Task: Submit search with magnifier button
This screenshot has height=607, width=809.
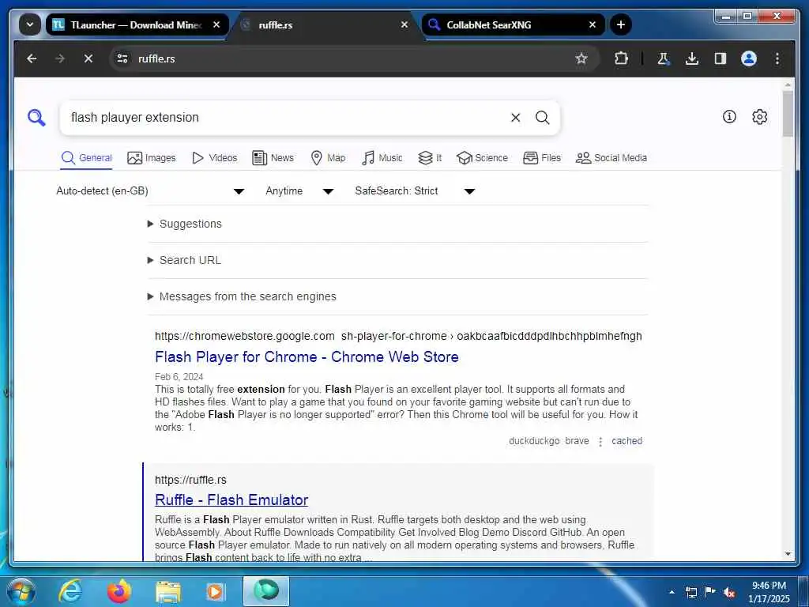Action: (x=542, y=118)
